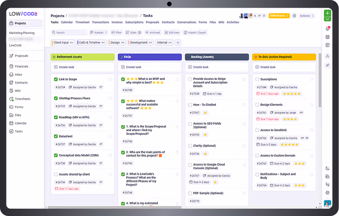Screen dimensions: 339x216
Task: Click the Edit view button
Action: pos(172,33)
